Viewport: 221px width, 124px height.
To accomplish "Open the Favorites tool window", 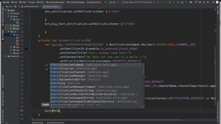I will tap(3, 81).
